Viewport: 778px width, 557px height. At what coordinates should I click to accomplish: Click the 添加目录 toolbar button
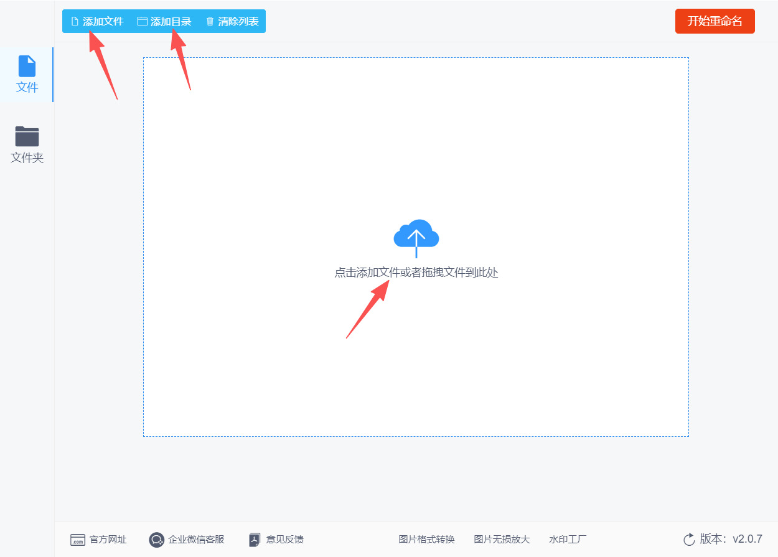coord(164,21)
